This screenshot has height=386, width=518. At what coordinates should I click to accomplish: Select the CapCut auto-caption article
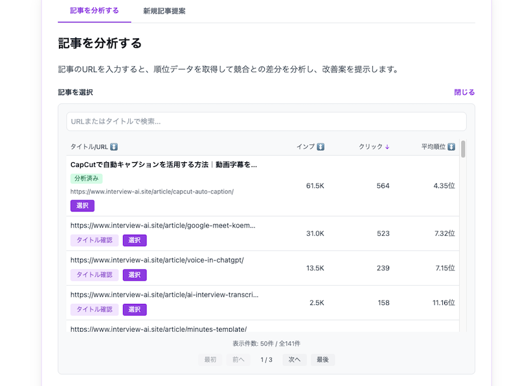(82, 206)
